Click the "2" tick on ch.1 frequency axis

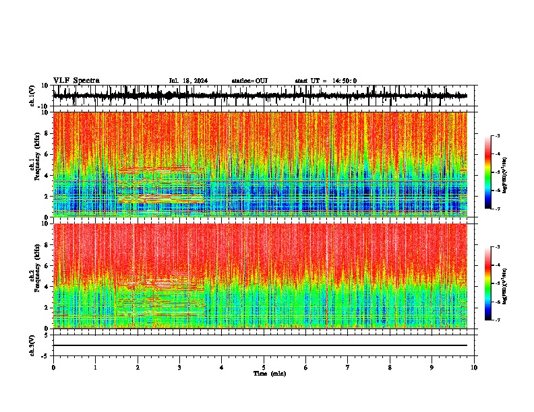pyautogui.click(x=47, y=197)
